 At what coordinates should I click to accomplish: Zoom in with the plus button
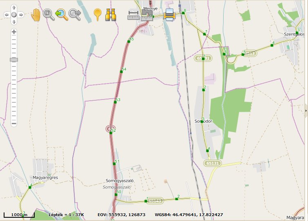[14, 32]
